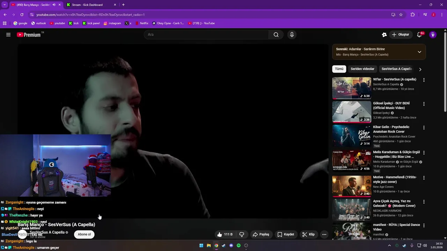
Task: Click the sparkle icon beside Oluştur
Action: pyautogui.click(x=384, y=35)
